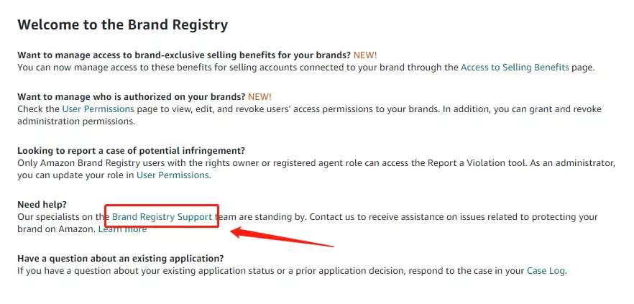Open the Case Log link
Viewport: 634px width, 304px height.
[546, 271]
